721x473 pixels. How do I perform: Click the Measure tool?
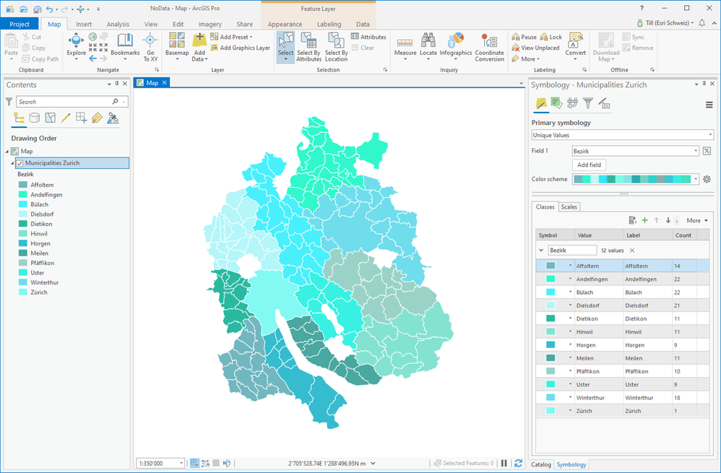(405, 47)
